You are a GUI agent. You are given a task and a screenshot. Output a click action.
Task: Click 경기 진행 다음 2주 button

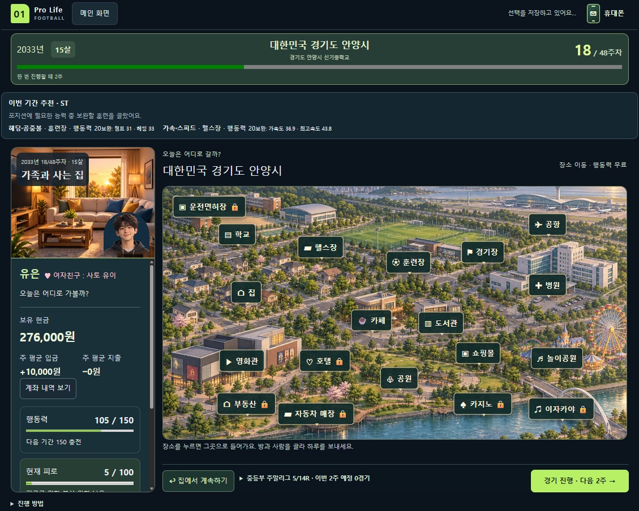(580, 481)
